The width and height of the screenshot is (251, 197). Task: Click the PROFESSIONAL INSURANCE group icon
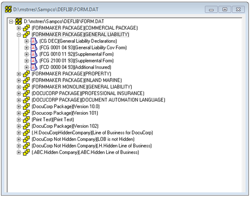tap(26, 93)
